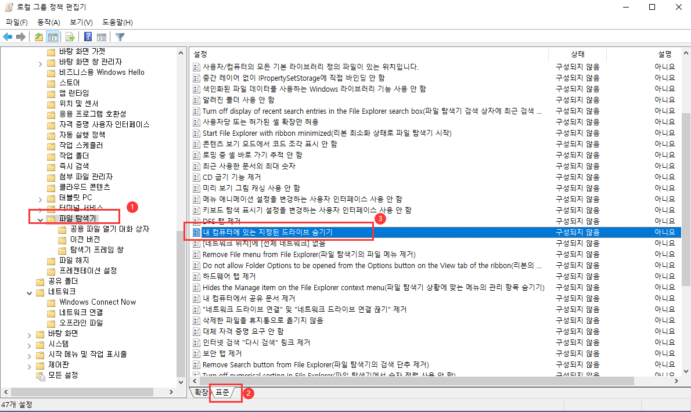The width and height of the screenshot is (691, 412).
Task: Expand the 터미널 서비스 tree node
Action: [39, 208]
